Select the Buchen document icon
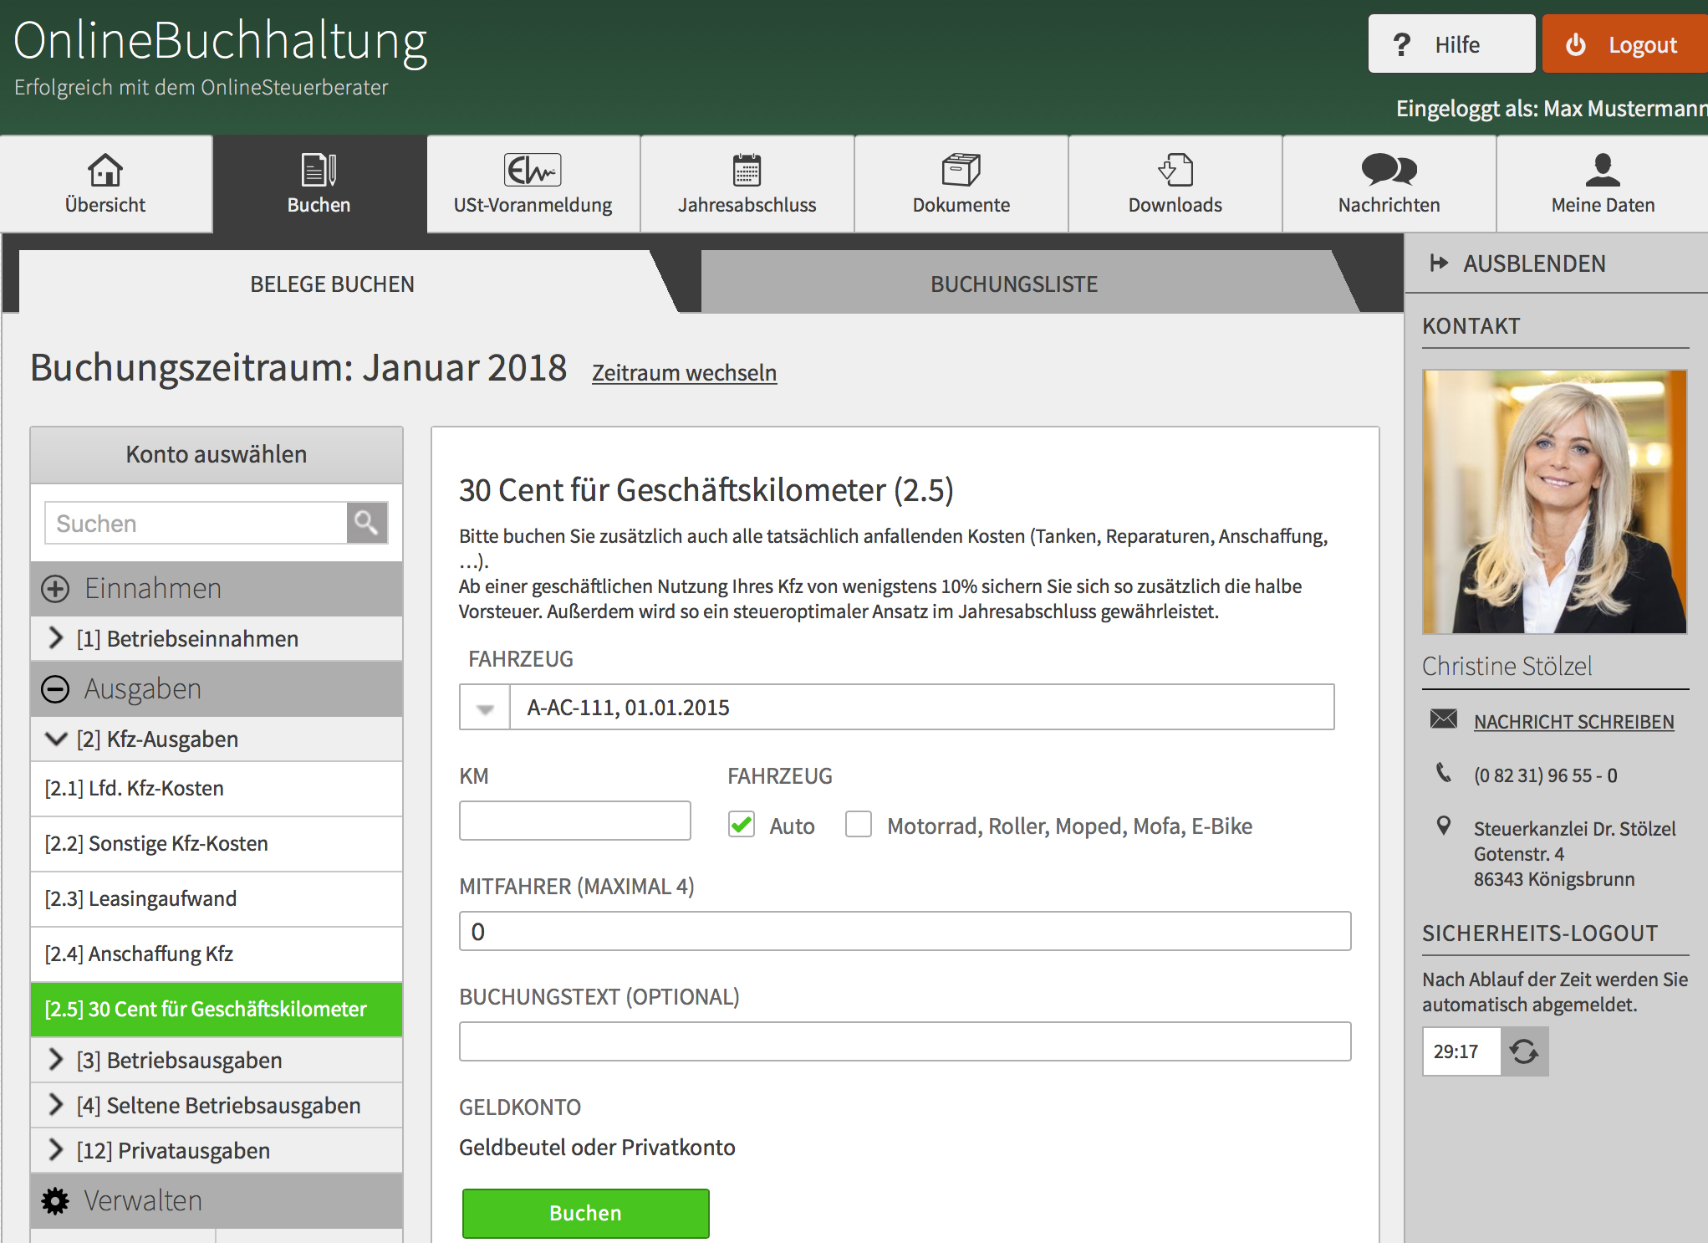This screenshot has height=1243, width=1708. 319,170
